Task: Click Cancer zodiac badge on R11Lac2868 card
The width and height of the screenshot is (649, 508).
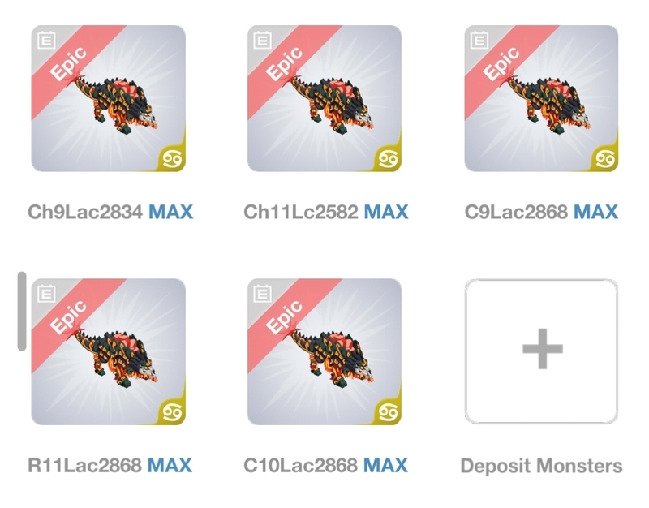Action: (x=172, y=412)
